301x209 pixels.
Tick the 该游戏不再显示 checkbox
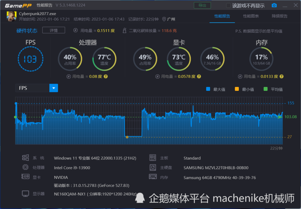(x=228, y=5)
